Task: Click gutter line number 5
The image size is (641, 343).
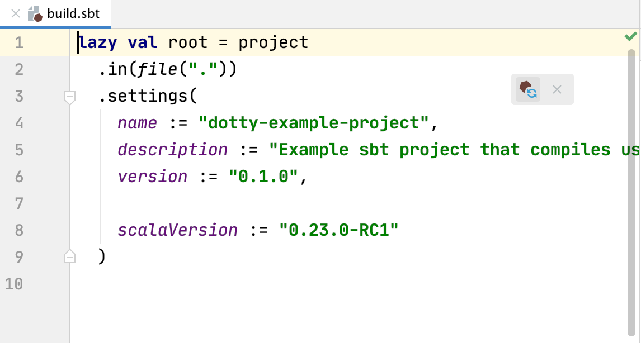Action: click(19, 150)
